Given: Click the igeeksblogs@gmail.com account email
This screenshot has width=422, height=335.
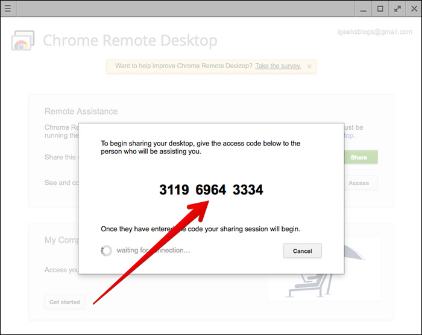Looking at the screenshot, I should [x=374, y=31].
